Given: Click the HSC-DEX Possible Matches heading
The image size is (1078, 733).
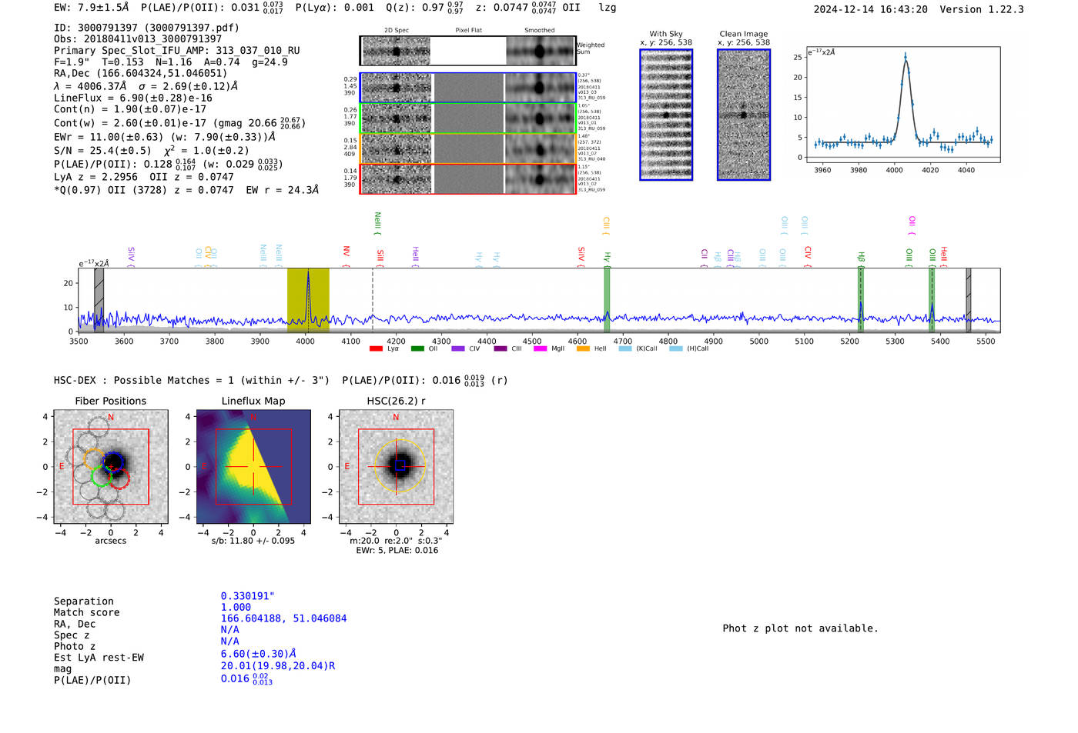Looking at the screenshot, I should [192, 380].
